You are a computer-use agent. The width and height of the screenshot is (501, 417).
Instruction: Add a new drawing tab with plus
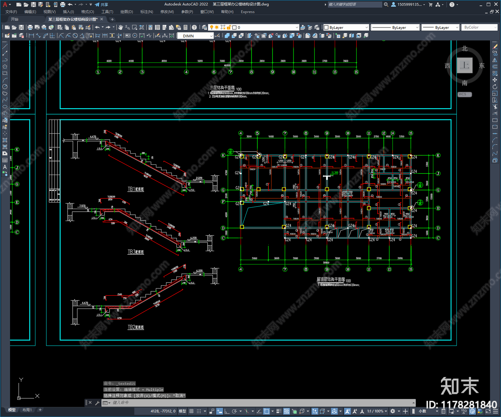pos(112,19)
